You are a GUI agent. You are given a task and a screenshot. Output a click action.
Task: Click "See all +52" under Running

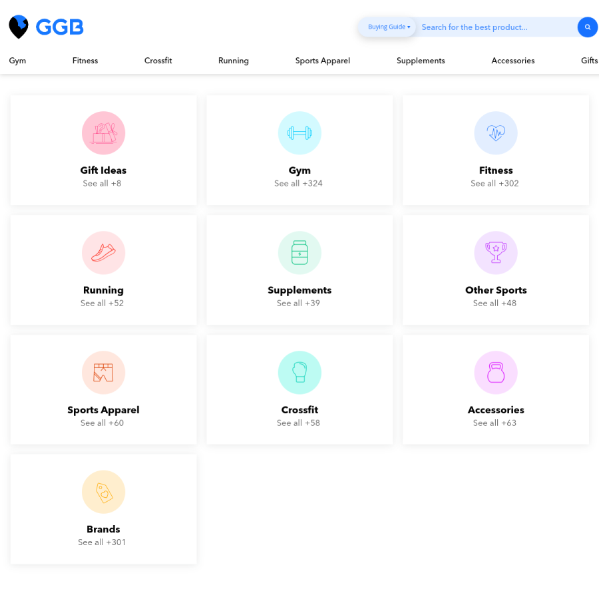102,303
